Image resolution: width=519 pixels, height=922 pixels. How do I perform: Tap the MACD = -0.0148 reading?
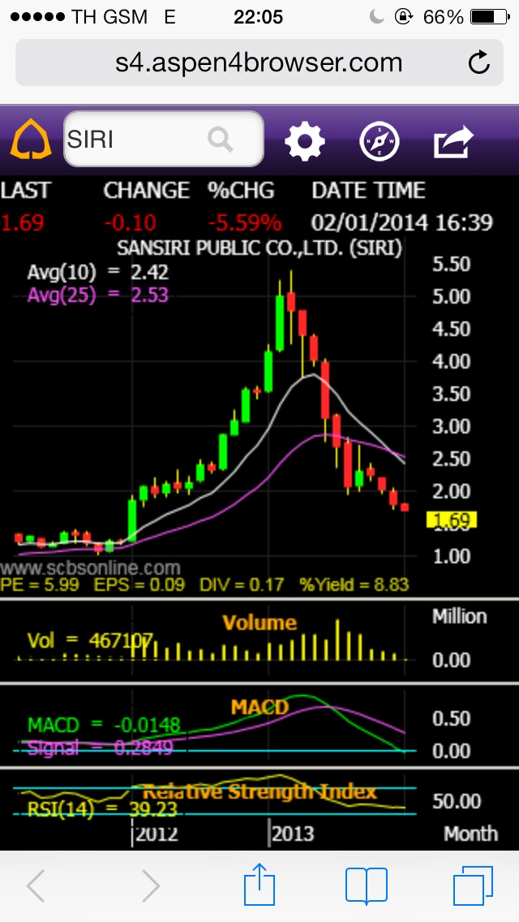[104, 726]
